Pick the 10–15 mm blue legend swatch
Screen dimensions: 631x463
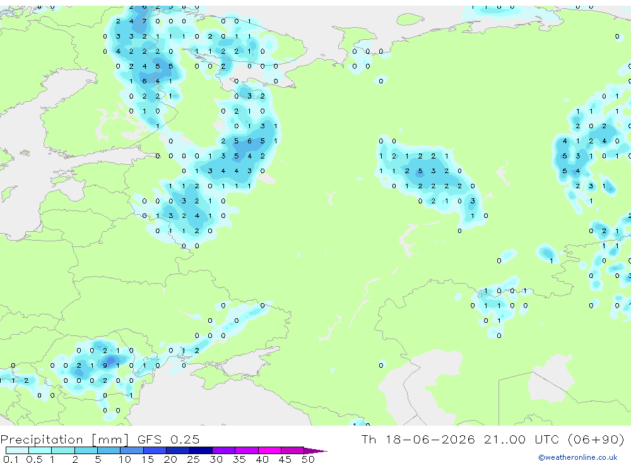tap(132, 450)
